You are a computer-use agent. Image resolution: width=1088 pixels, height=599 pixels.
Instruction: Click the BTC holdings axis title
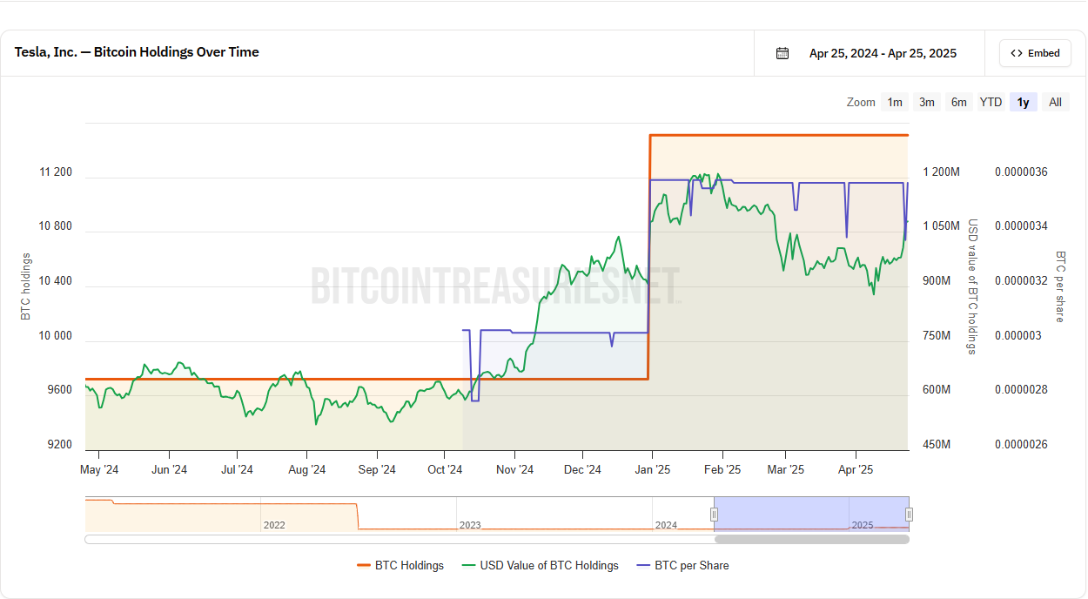(x=25, y=286)
